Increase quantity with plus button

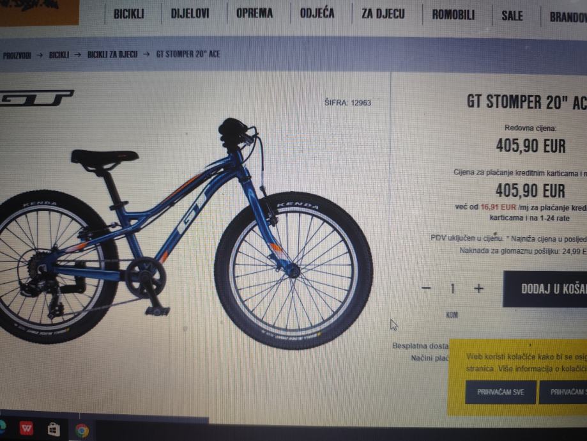coord(478,288)
